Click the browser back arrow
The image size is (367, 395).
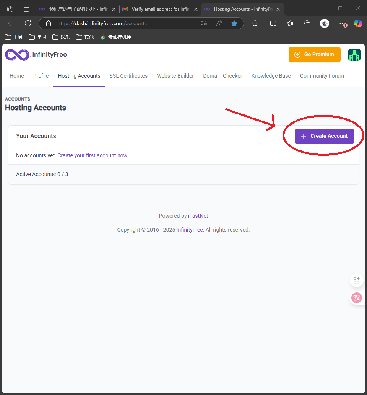tap(11, 23)
